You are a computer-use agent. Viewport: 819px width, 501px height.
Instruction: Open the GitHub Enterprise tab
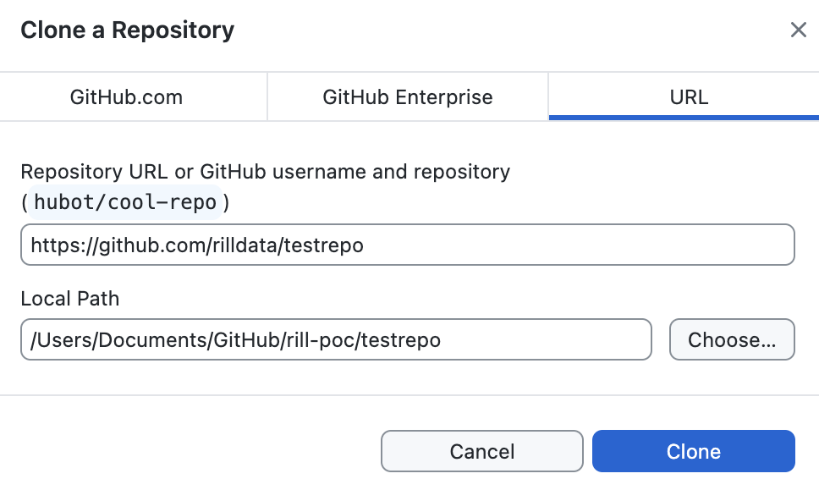pyautogui.click(x=408, y=97)
